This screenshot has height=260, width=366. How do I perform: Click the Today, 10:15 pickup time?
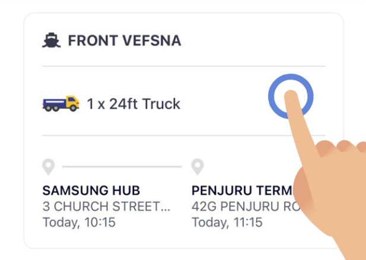click(79, 222)
